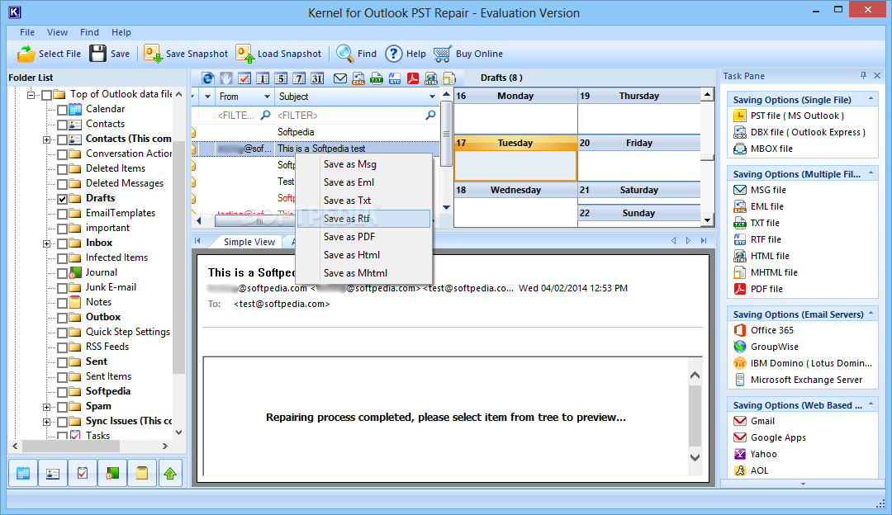Viewport: 892px width, 515px height.
Task: Open the File menu
Action: coord(27,32)
